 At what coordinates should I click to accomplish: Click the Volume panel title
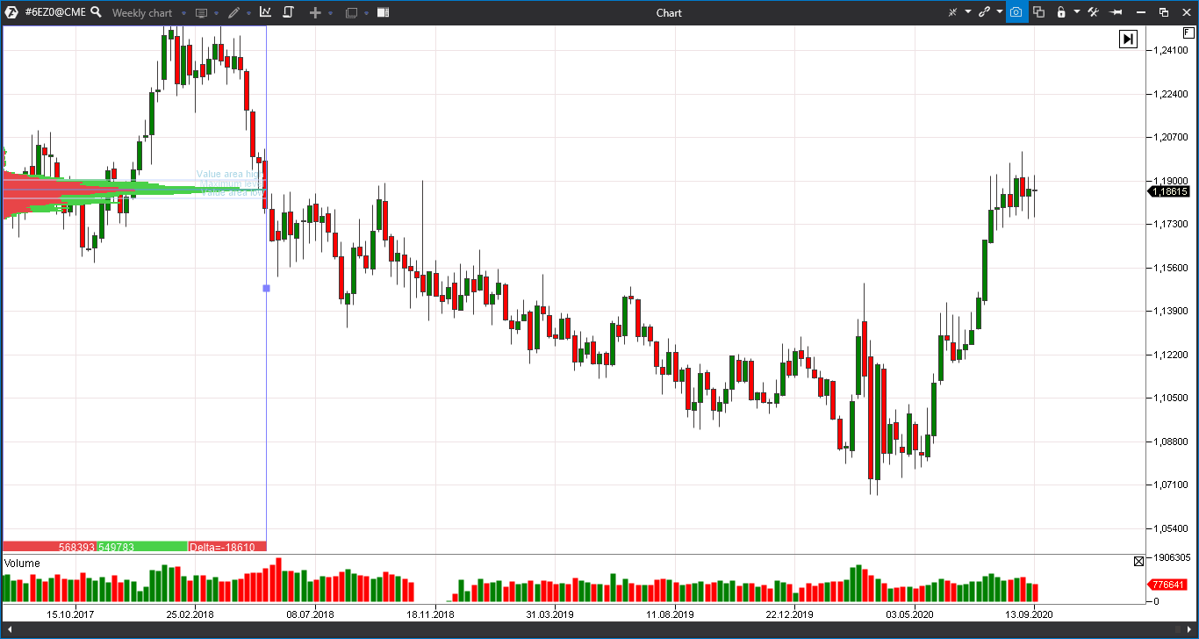pyautogui.click(x=22, y=563)
